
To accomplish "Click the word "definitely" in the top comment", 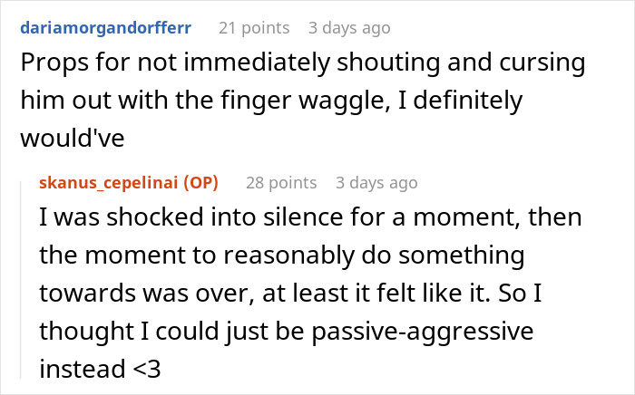I will tap(468, 101).
